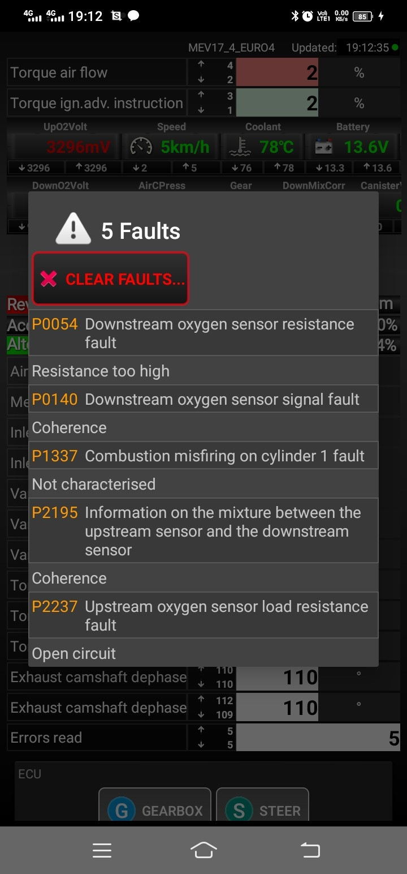Select fault P1337 cylinder 1 misfiring
407x874 pixels.
(203, 456)
